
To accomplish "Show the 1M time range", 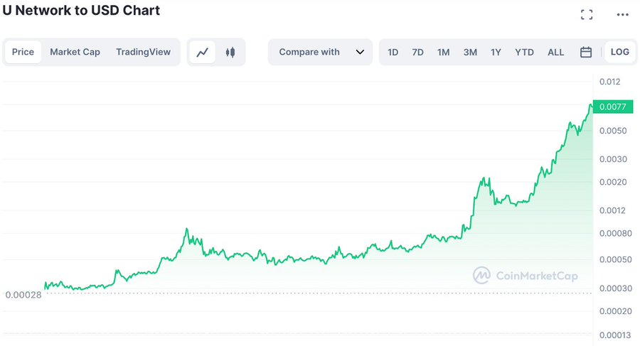I will tap(443, 53).
